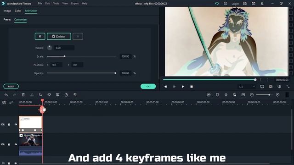Open the color palette correction tool
294x165 pixels.
pos(49,95)
